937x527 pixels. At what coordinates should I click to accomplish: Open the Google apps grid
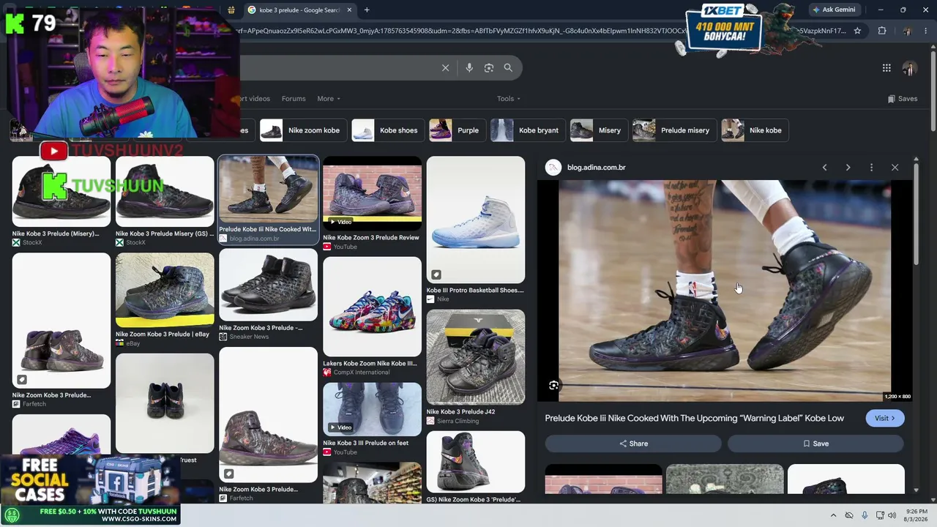(886, 68)
